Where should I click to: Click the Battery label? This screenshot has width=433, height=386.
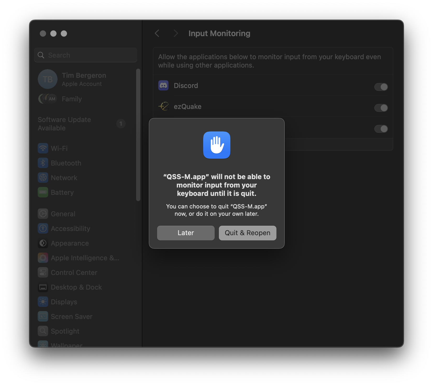[62, 192]
